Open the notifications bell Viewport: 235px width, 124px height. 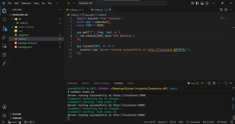pyautogui.click(x=232, y=122)
